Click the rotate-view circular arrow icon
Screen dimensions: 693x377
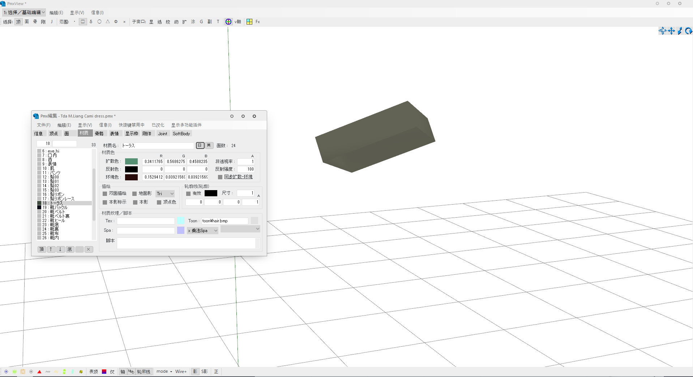click(x=689, y=31)
